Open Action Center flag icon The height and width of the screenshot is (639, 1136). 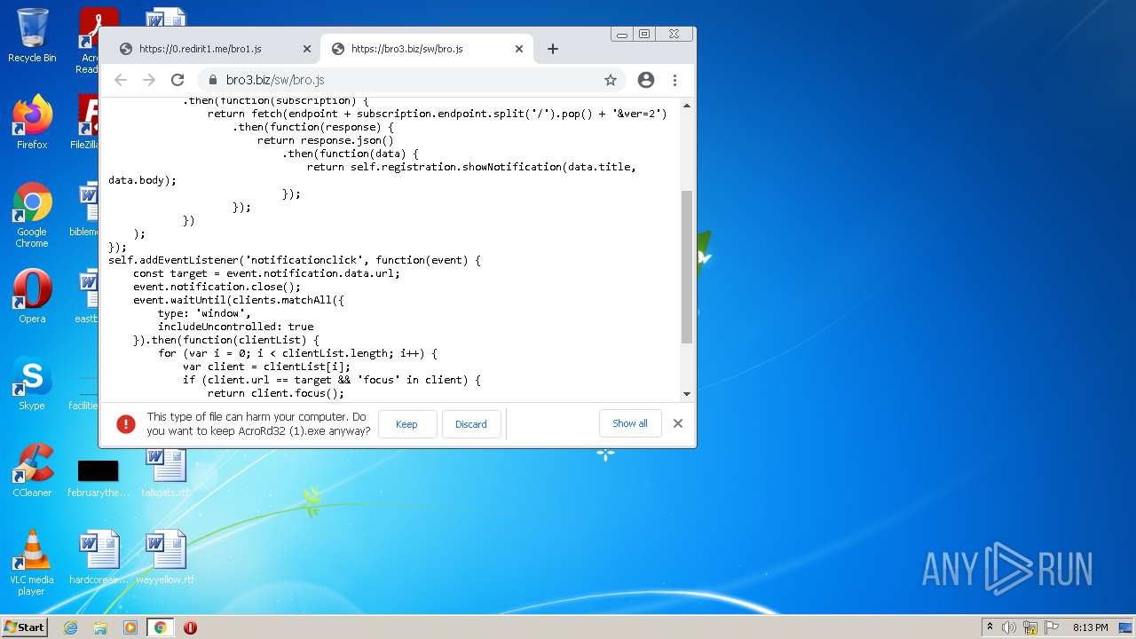[1052, 627]
